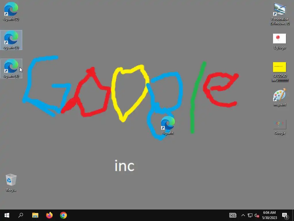Viewport: 294px width, 221px height.
Task: Open File Explorer from the taskbar
Action: (x=35, y=215)
